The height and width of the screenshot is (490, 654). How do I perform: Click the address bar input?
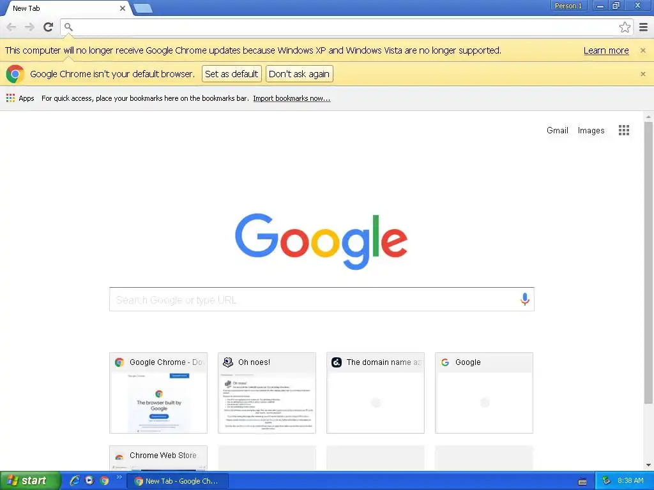346,27
